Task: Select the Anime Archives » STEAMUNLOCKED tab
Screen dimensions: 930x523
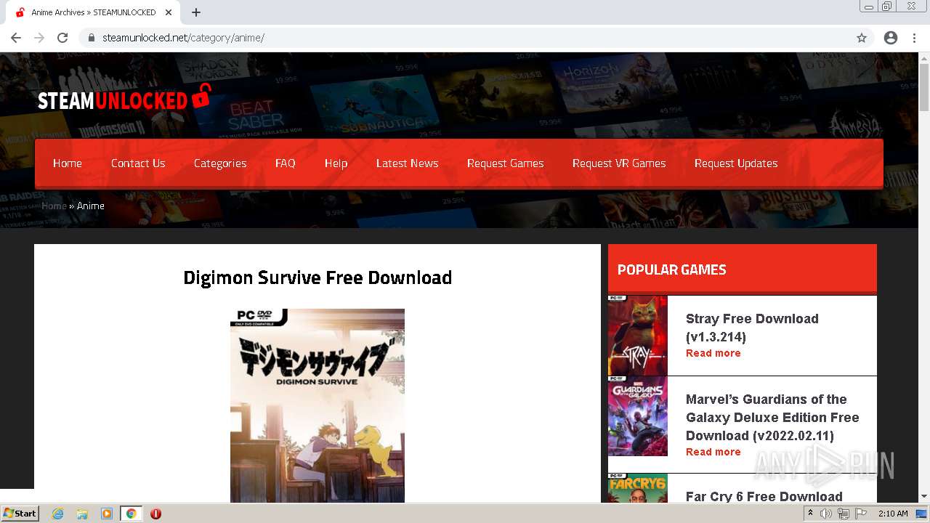Action: [x=93, y=12]
